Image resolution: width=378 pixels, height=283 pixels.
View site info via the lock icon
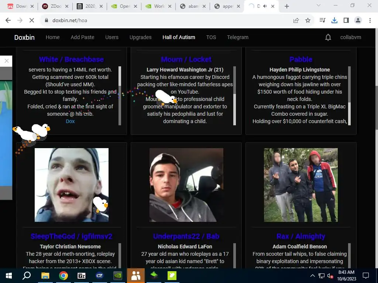(47, 21)
